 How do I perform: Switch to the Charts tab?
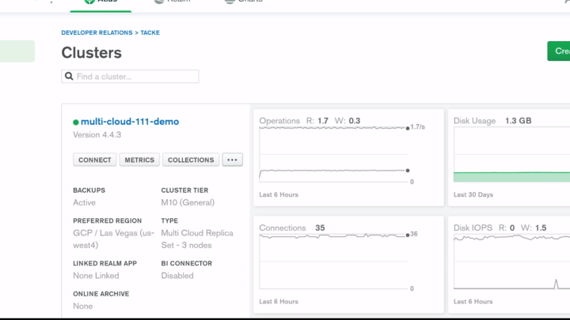pos(244,2)
